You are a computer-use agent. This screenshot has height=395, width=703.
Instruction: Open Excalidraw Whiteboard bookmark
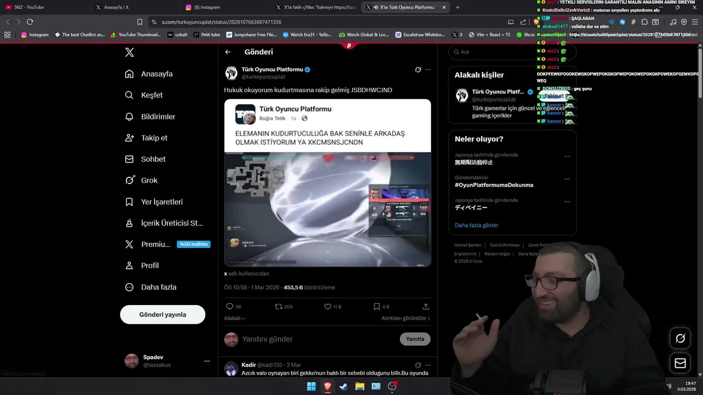click(x=420, y=35)
